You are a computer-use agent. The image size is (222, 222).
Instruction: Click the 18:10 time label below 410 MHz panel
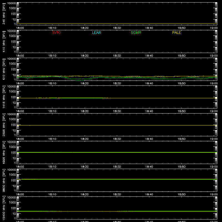[x=52, y=56]
